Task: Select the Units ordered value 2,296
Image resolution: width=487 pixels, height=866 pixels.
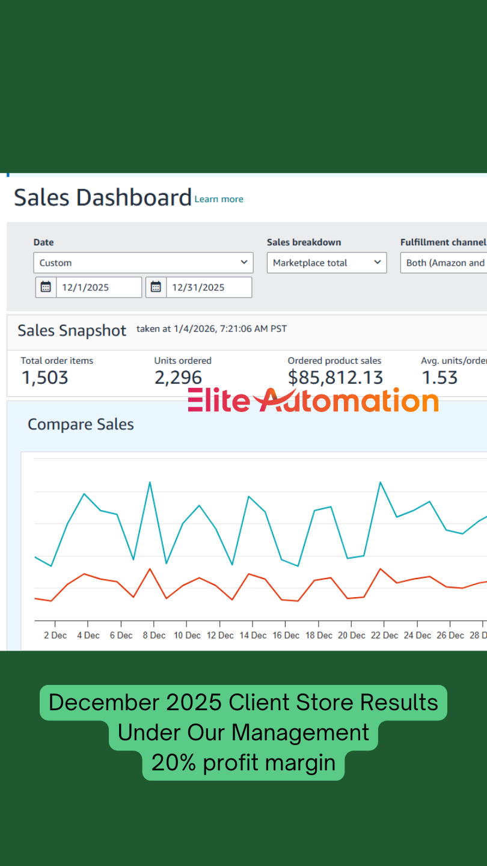Action: (x=178, y=378)
